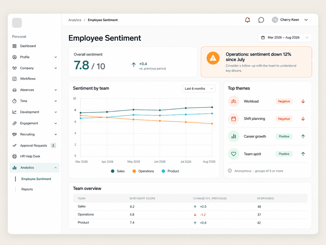Go to Reports under Analytics
This screenshot has height=245, width=326.
click(27, 189)
